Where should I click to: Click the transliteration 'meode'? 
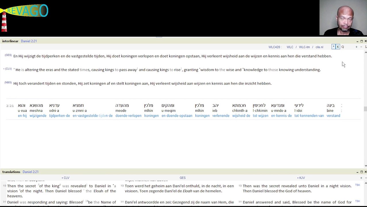point(121,111)
